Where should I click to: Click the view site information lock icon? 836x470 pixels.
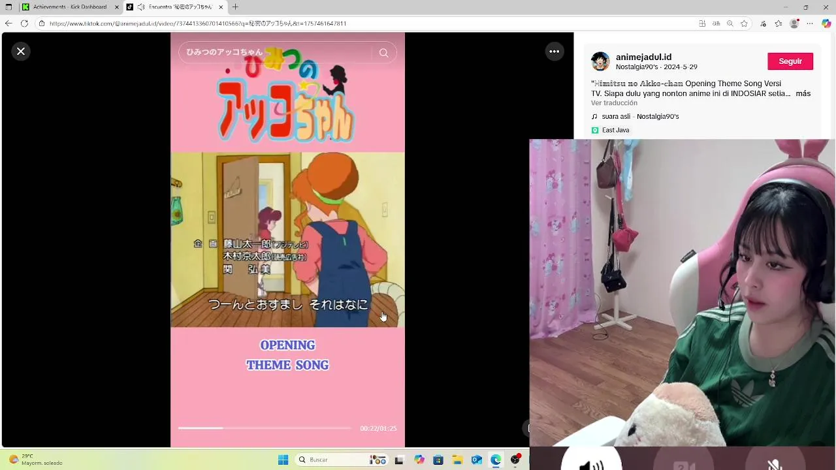(x=42, y=23)
